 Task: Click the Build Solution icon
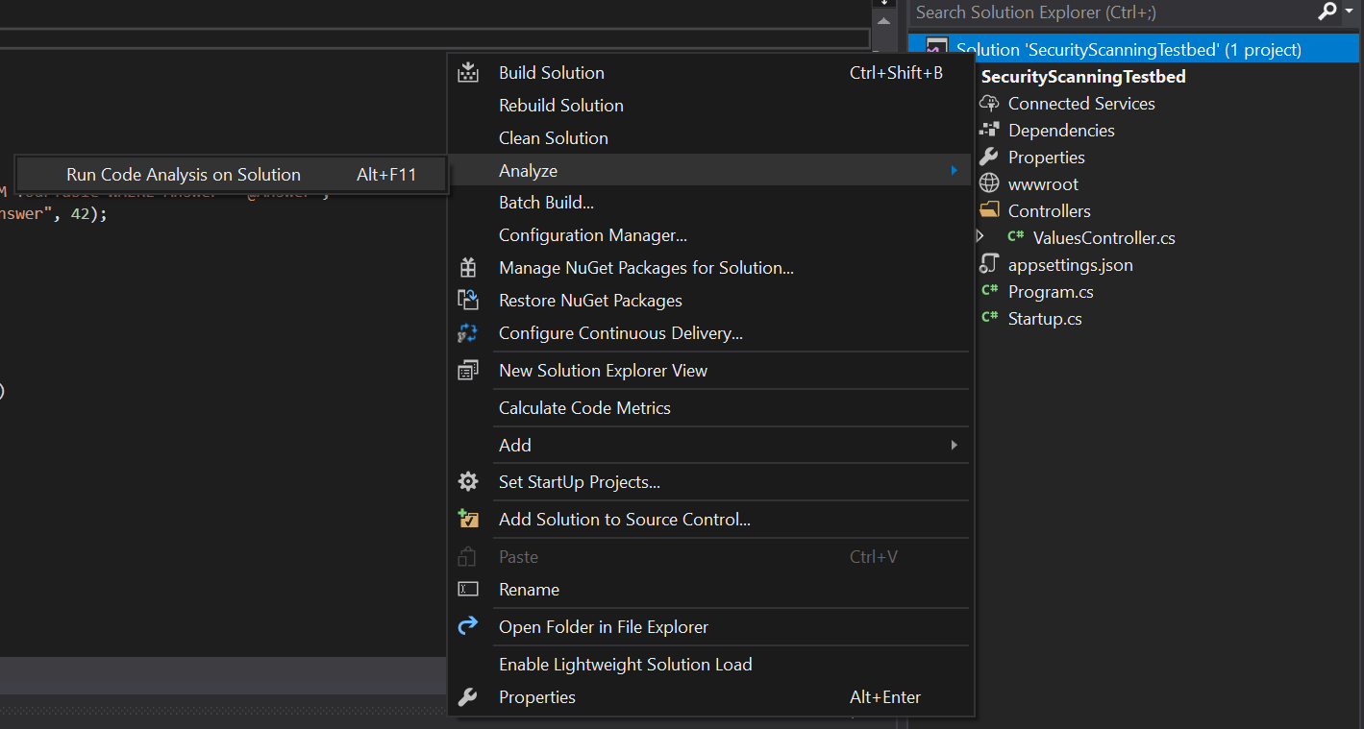click(x=468, y=73)
